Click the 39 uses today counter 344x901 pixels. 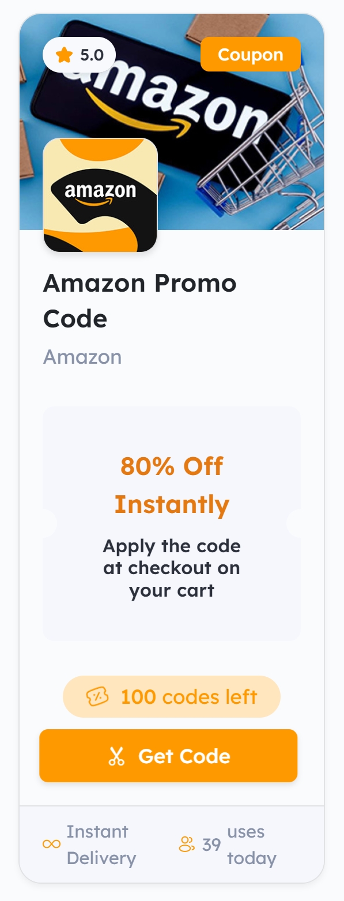click(230, 845)
